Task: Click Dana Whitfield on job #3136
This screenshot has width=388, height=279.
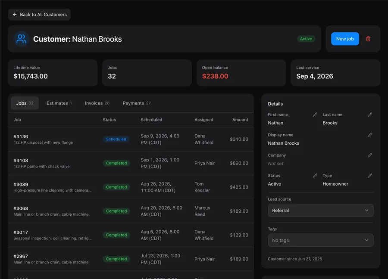Action: pos(204,139)
